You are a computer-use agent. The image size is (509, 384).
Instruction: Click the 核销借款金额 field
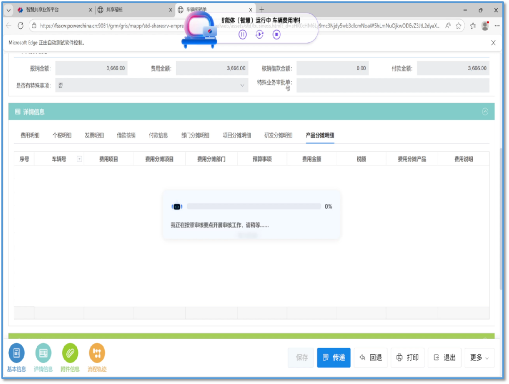332,68
